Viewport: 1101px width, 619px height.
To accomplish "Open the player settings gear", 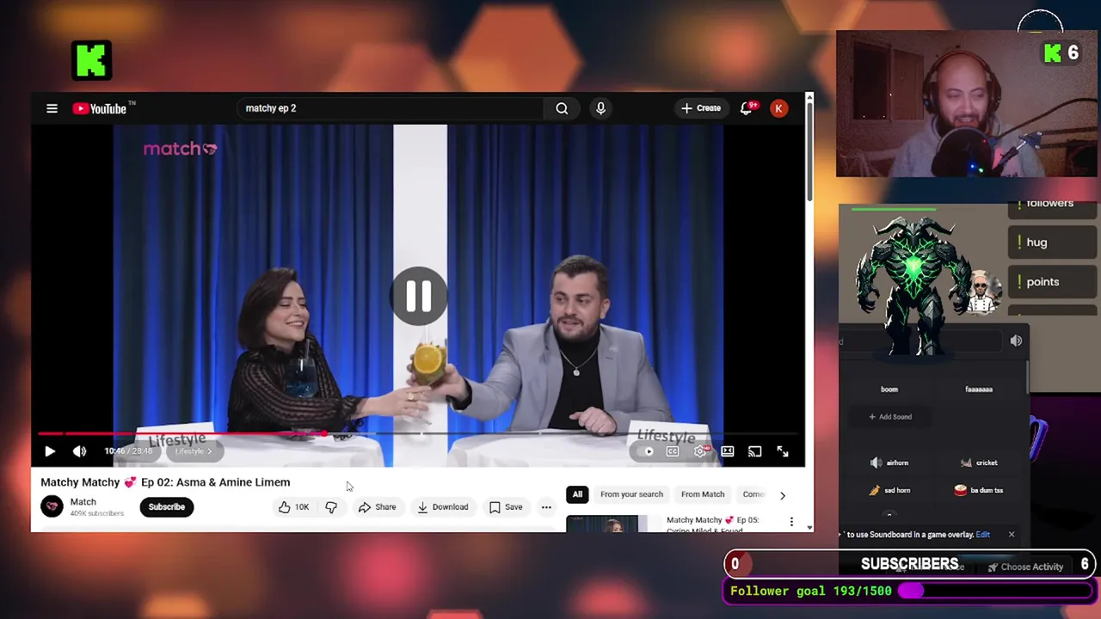I will click(701, 451).
